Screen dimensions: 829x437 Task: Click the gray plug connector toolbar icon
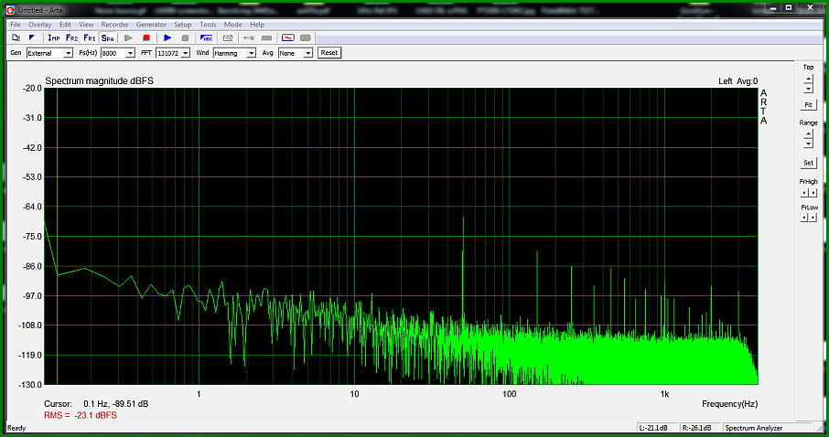point(249,37)
